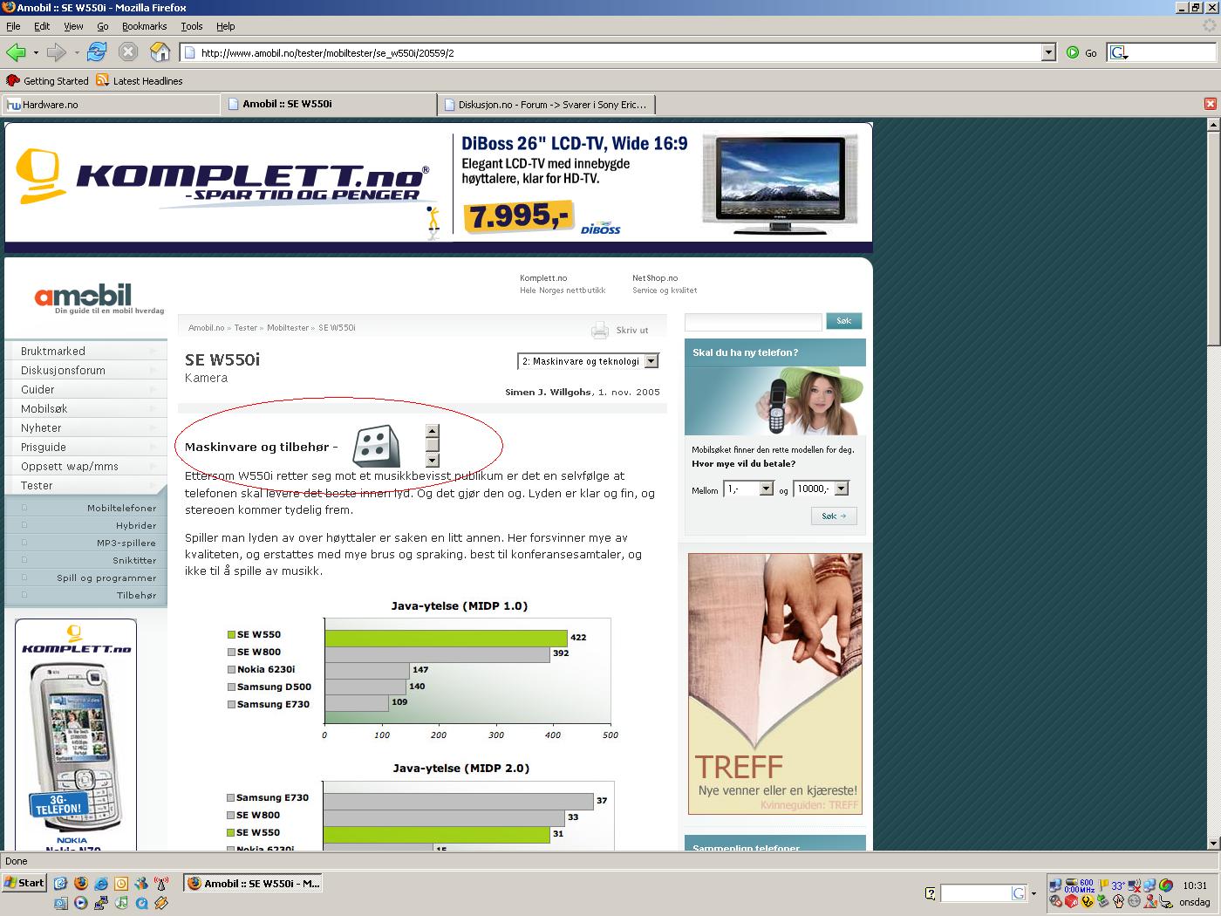Launch Firefox from Quick Launch
The width and height of the screenshot is (1221, 916).
click(x=81, y=883)
